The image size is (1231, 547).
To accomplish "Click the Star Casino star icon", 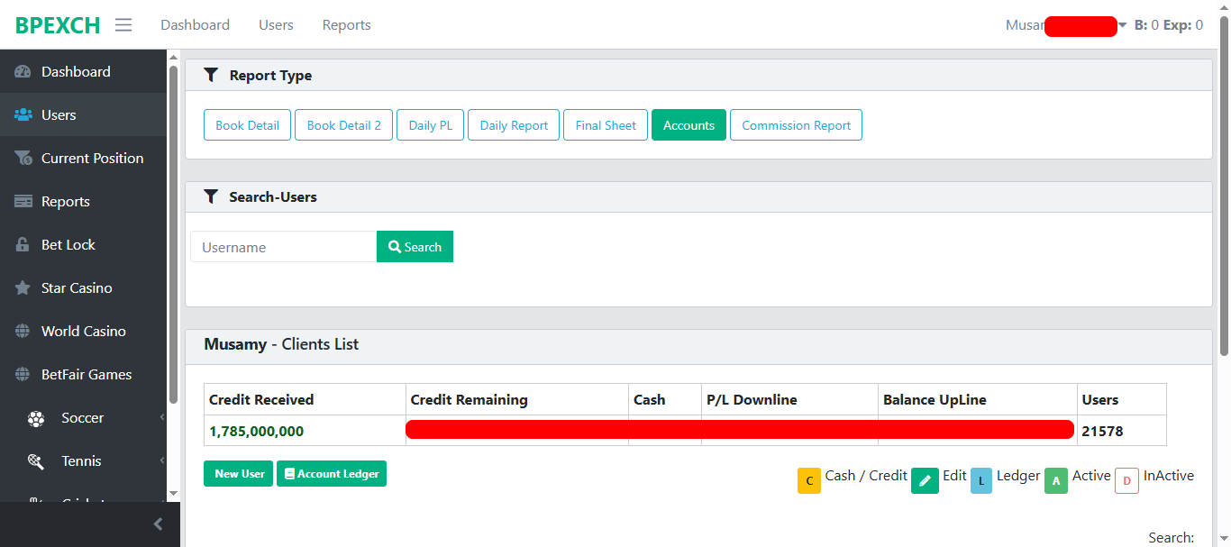I will [x=23, y=288].
